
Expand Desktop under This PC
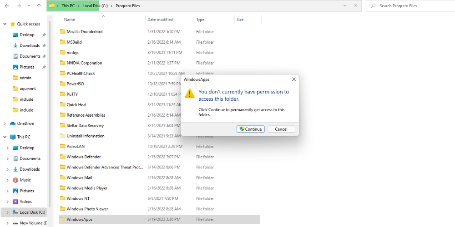pyautogui.click(x=8, y=148)
